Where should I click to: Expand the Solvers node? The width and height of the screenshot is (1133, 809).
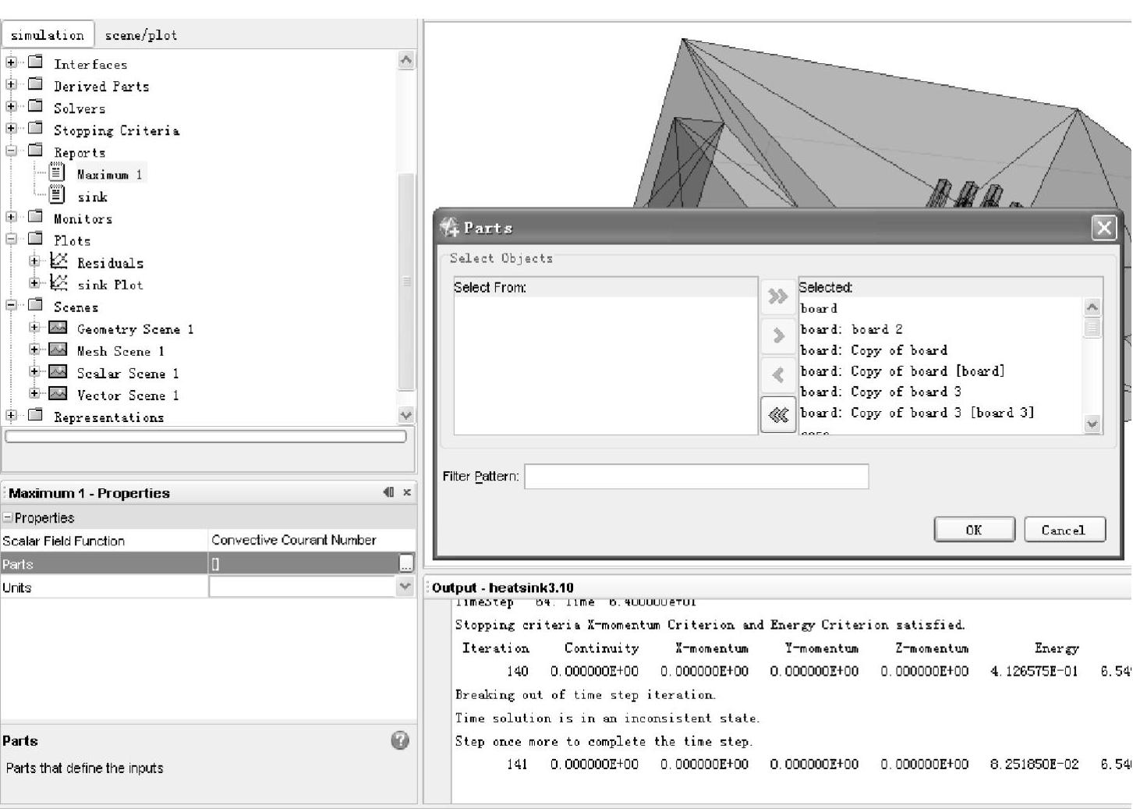11,106
